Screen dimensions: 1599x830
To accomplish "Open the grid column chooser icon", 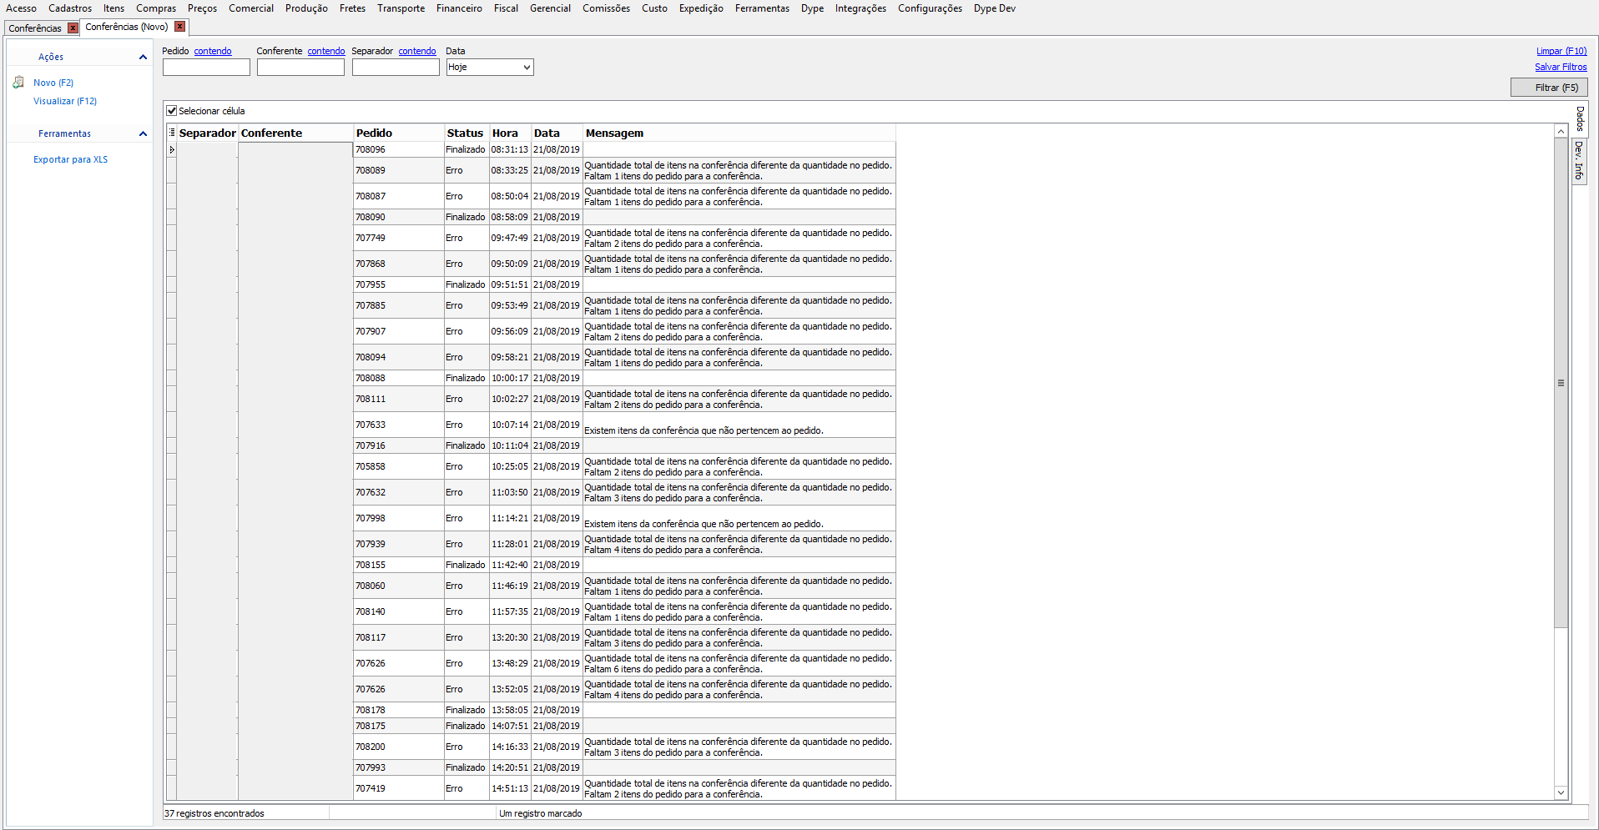I will 172,133.
